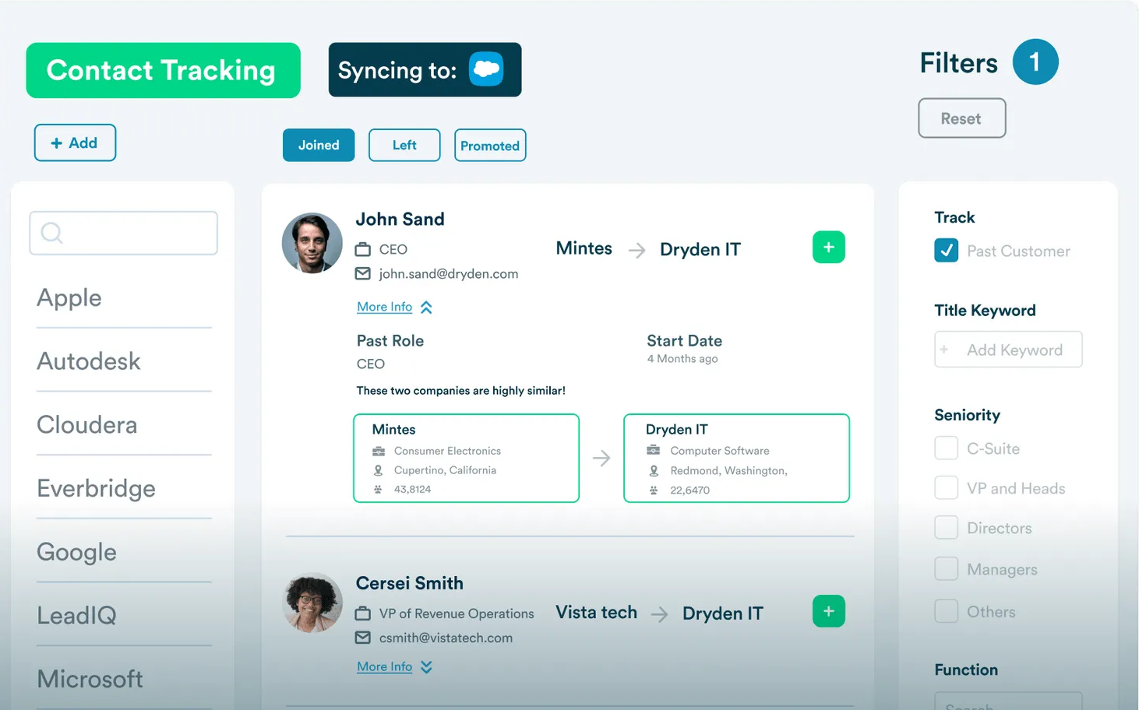The height and width of the screenshot is (710, 1139).
Task: Open Cersei Smith's More Info link
Action: click(x=385, y=666)
